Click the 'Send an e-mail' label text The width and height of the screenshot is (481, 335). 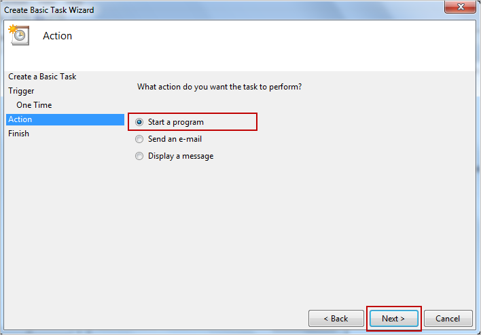(x=175, y=139)
